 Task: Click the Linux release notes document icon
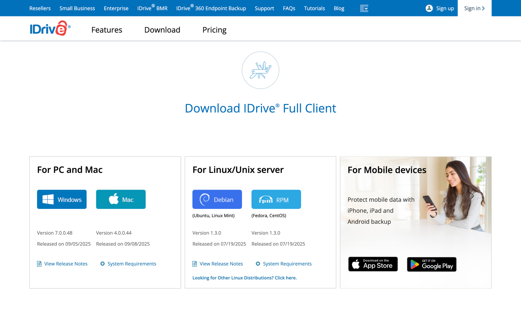pos(195,264)
